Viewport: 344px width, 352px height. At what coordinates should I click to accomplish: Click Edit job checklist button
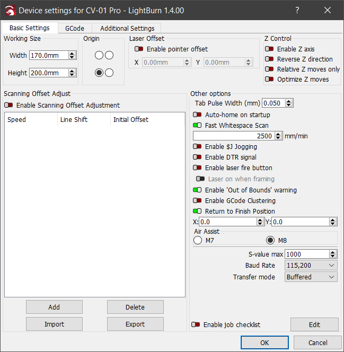pos(314,324)
